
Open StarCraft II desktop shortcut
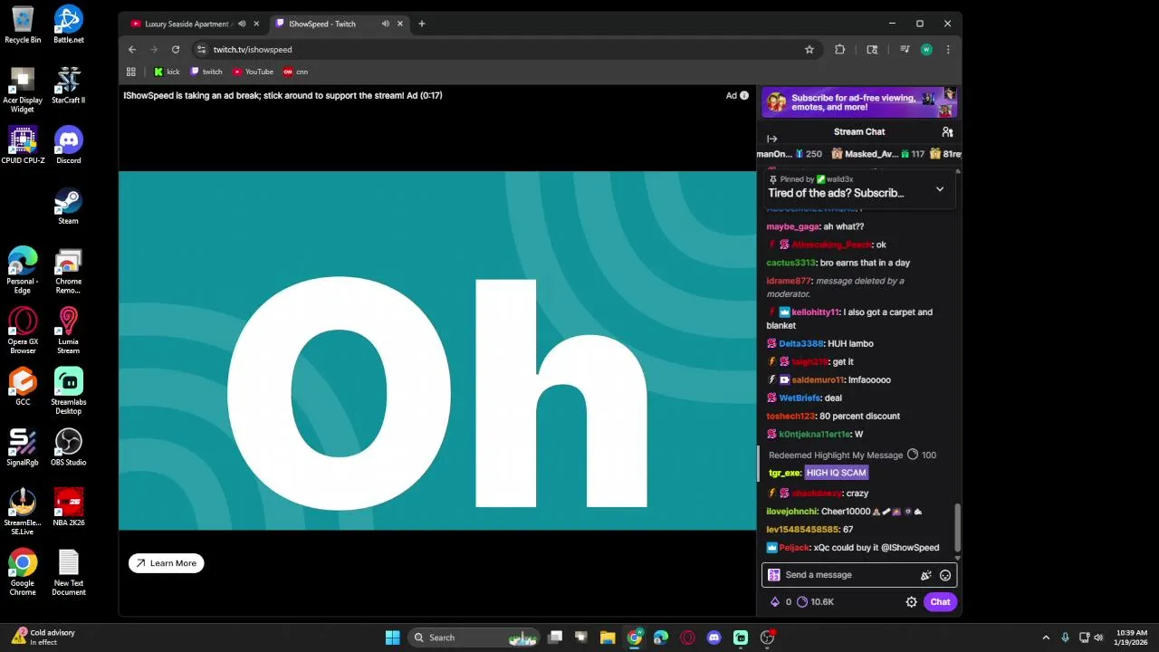[x=69, y=85]
